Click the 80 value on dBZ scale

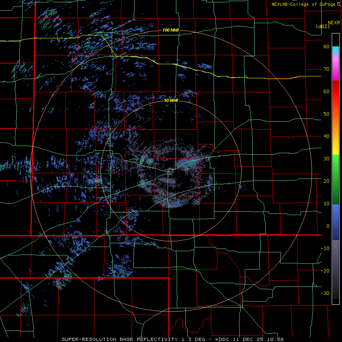(326, 47)
